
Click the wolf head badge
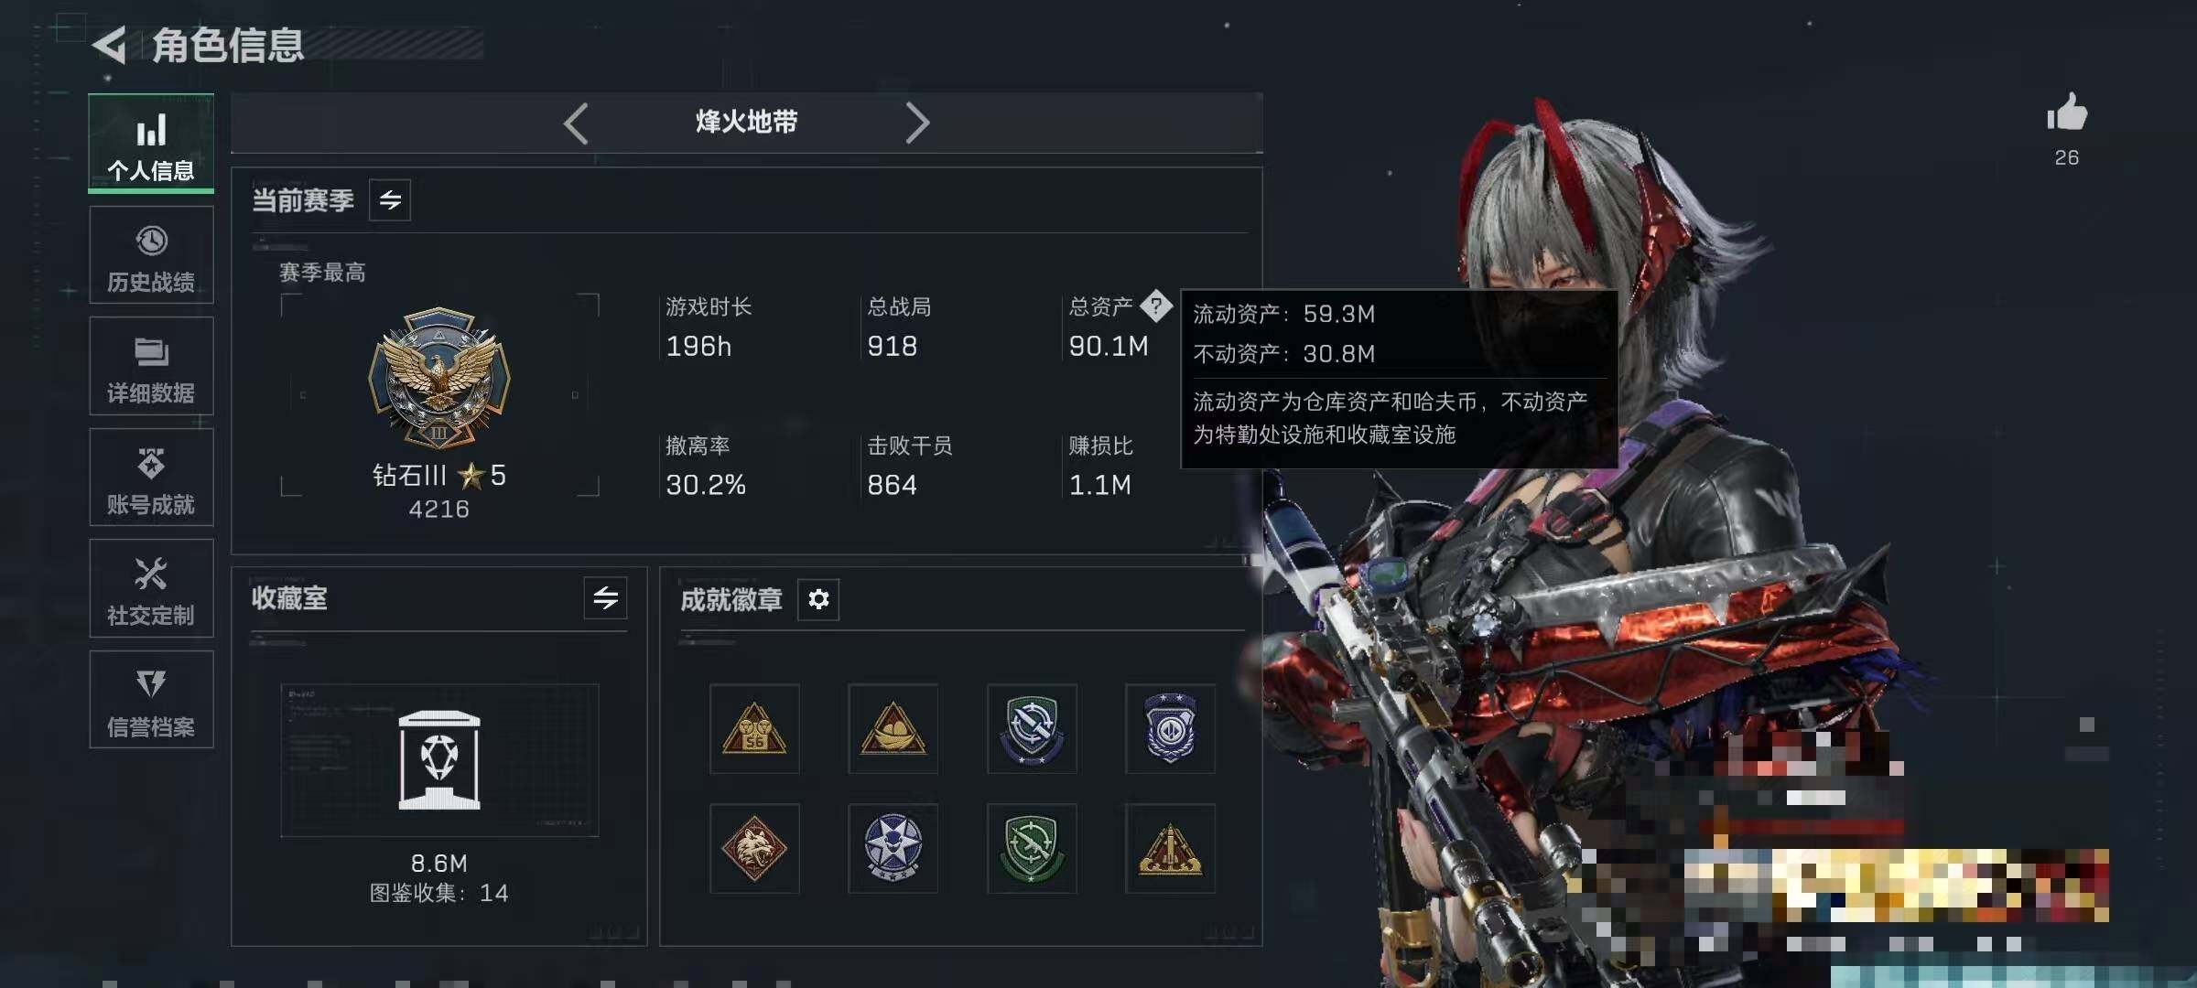pos(754,849)
